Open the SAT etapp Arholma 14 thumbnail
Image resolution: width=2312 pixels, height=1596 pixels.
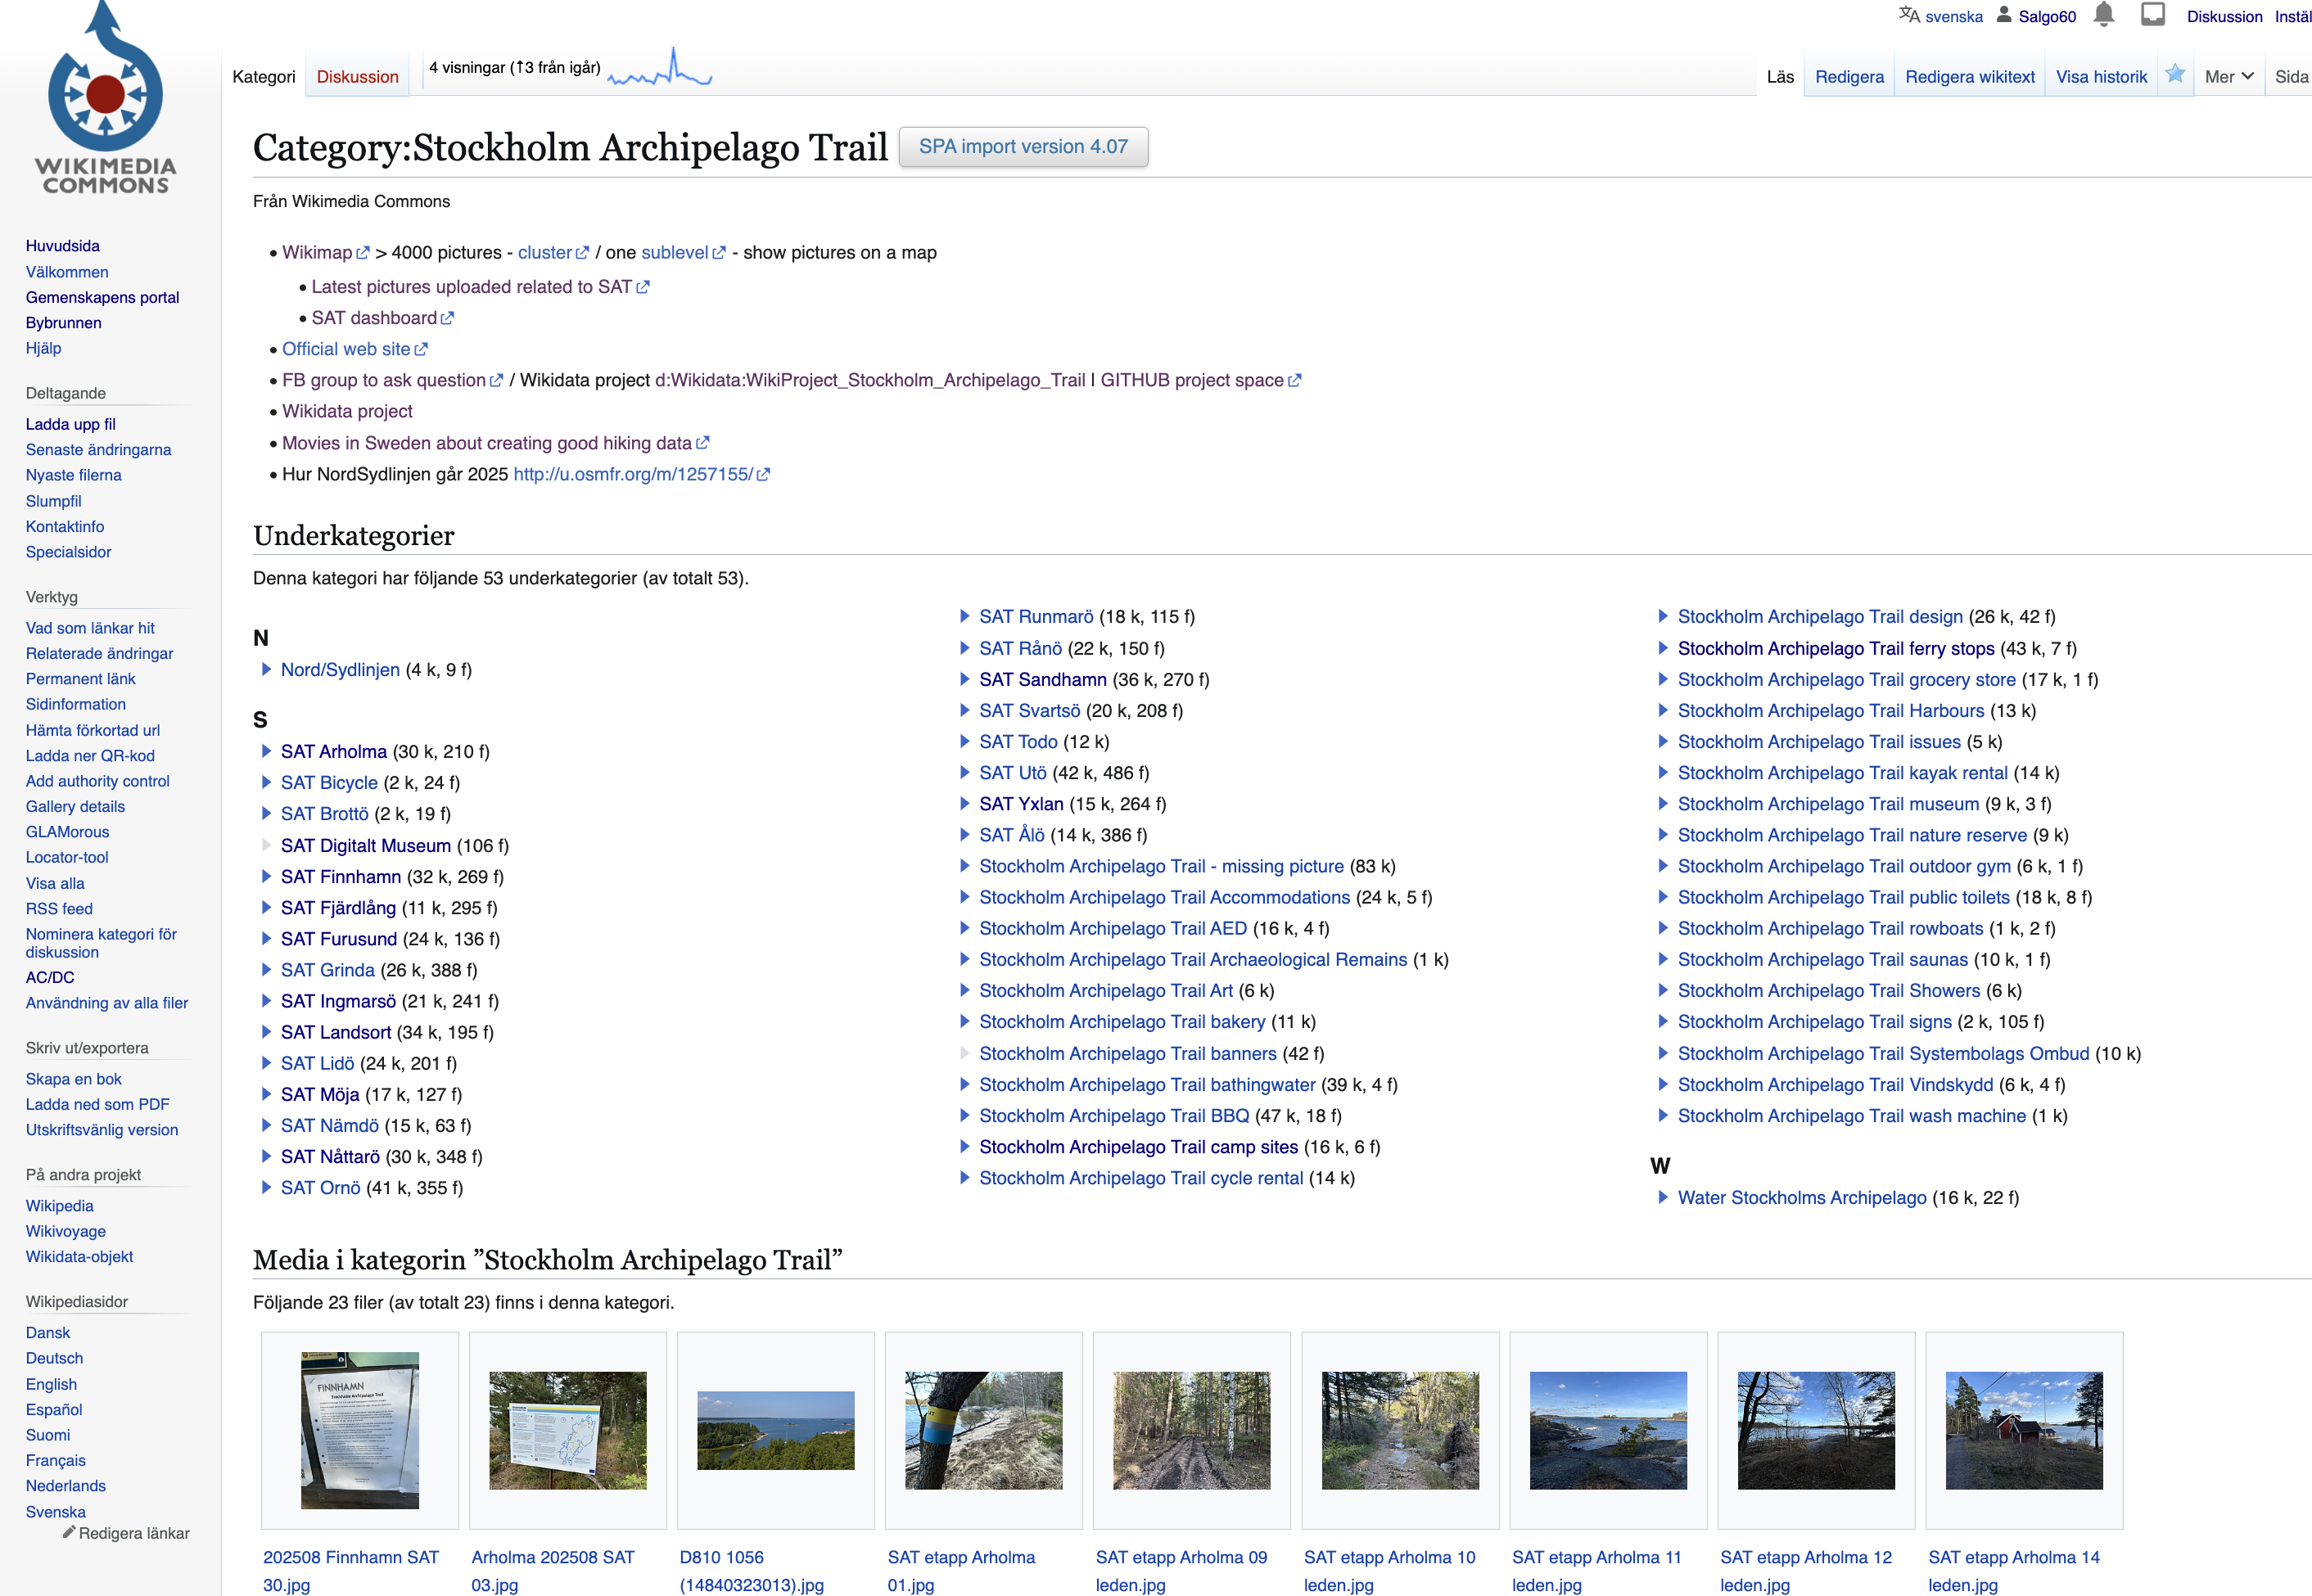(2023, 1430)
